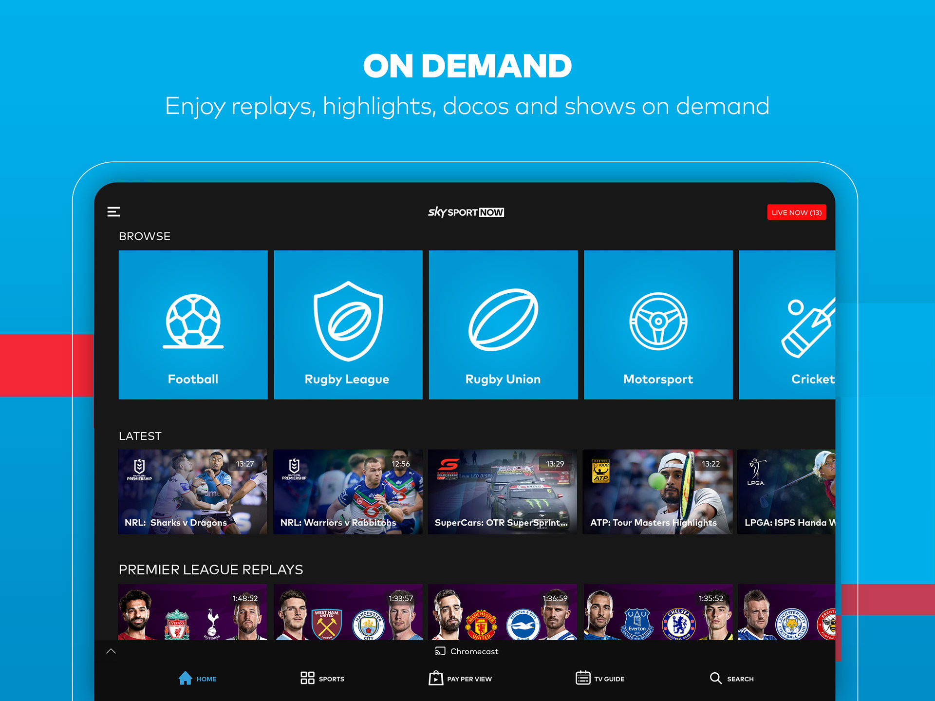The width and height of the screenshot is (935, 701).
Task: Click the LIVE NOW (13) button
Action: click(796, 212)
